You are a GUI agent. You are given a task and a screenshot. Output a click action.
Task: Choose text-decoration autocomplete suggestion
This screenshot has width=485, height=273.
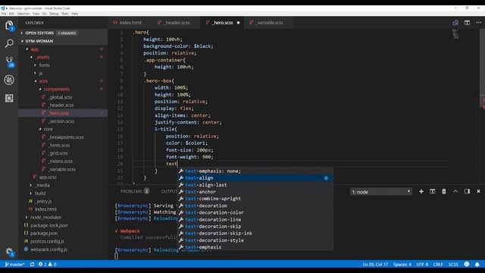tap(255, 206)
